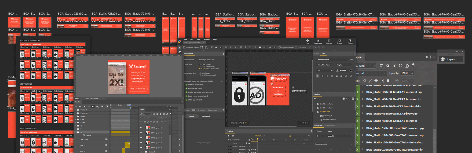Open the Normal blend mode dropdown
This screenshot has width=472, height=153.
click(371, 73)
